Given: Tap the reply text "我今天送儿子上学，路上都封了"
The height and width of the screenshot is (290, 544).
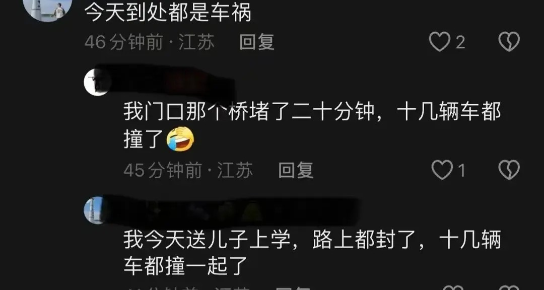Looking at the screenshot, I should [x=270, y=240].
